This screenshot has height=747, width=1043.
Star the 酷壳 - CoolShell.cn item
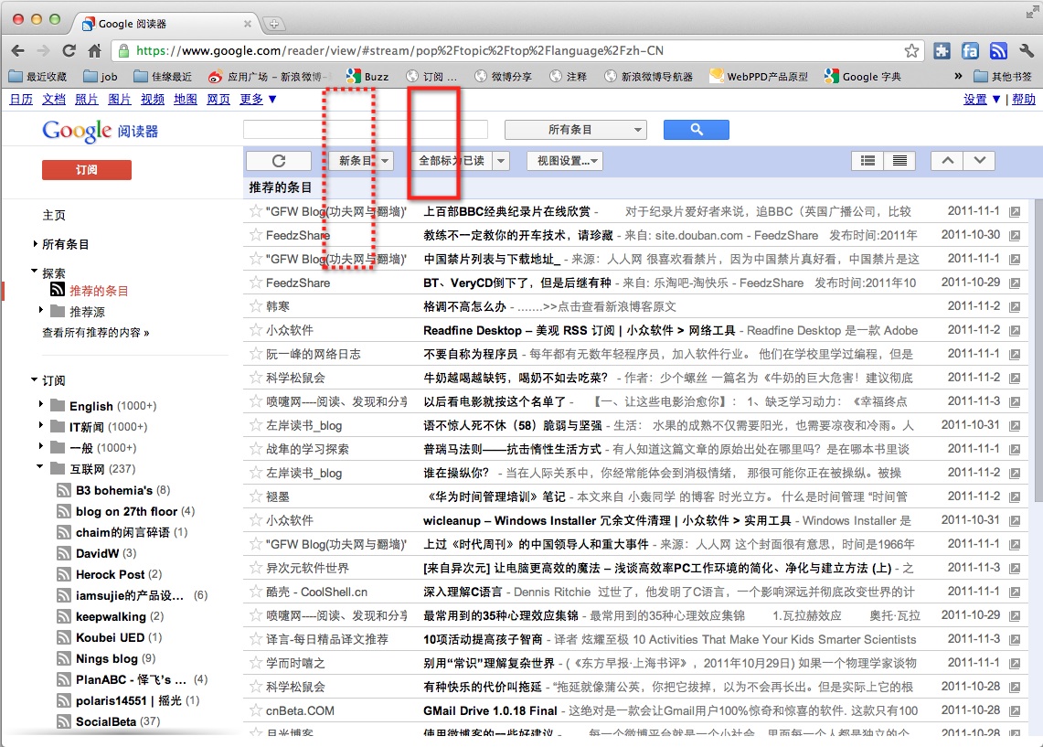(x=255, y=592)
